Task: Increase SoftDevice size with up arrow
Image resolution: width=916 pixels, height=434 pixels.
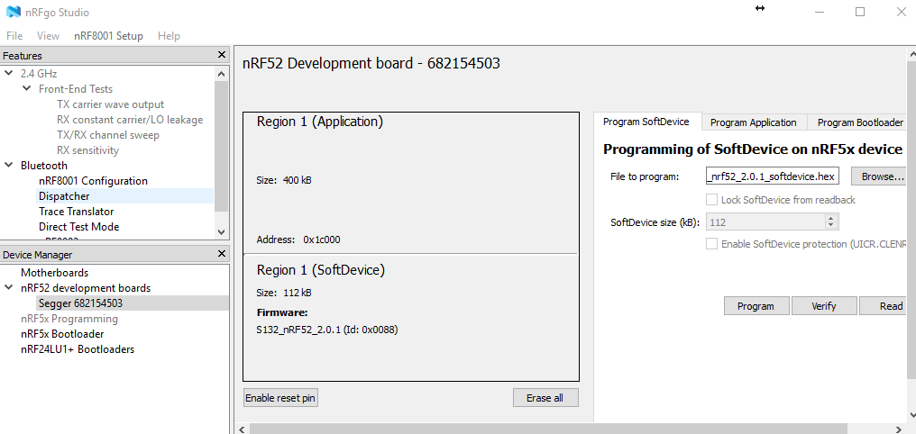Action: point(832,218)
